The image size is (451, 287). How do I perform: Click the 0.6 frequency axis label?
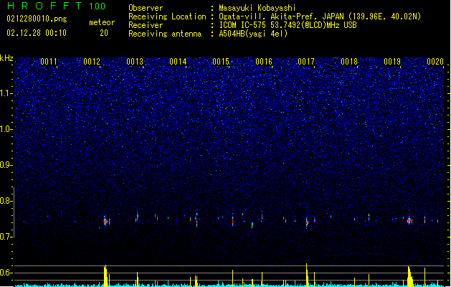[6, 273]
